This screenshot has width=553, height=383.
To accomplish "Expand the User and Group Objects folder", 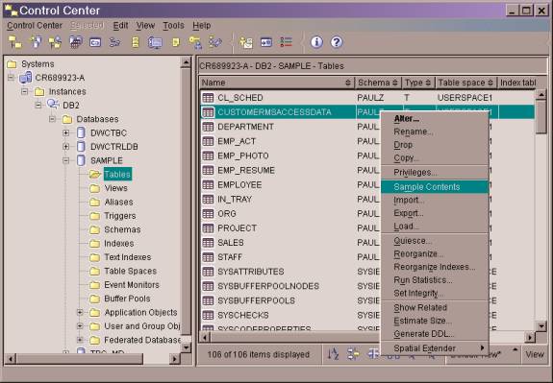I will point(80,326).
